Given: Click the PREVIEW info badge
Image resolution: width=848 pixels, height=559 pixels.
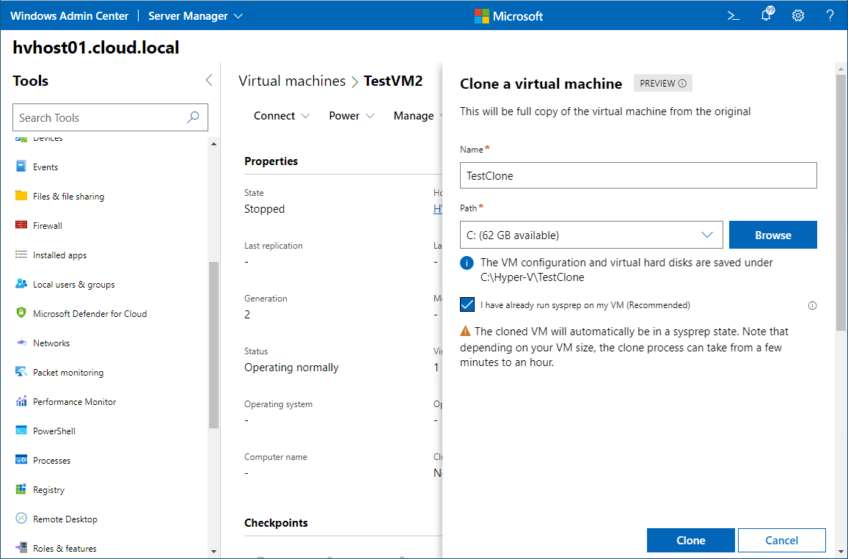Looking at the screenshot, I should point(663,83).
